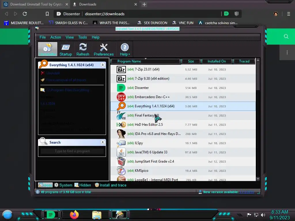The image size is (295, 221).
Task: Open the File menu
Action: pos(43,37)
